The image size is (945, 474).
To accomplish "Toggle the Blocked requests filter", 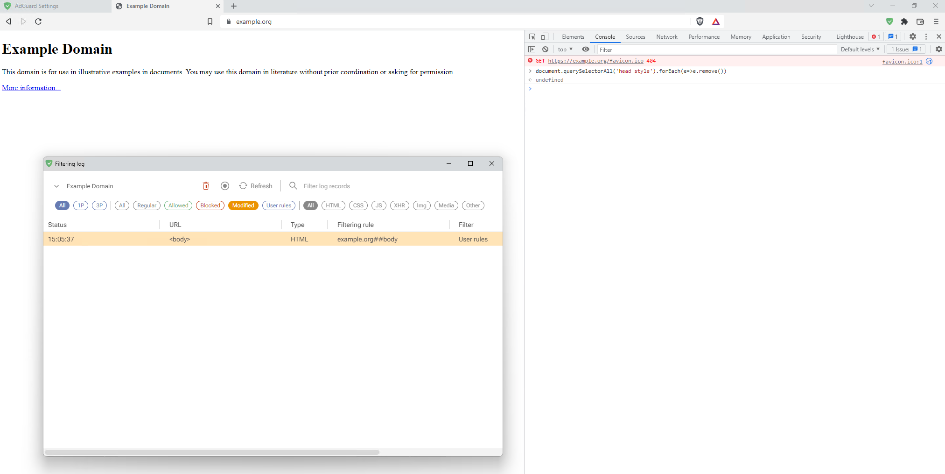I will coord(210,205).
